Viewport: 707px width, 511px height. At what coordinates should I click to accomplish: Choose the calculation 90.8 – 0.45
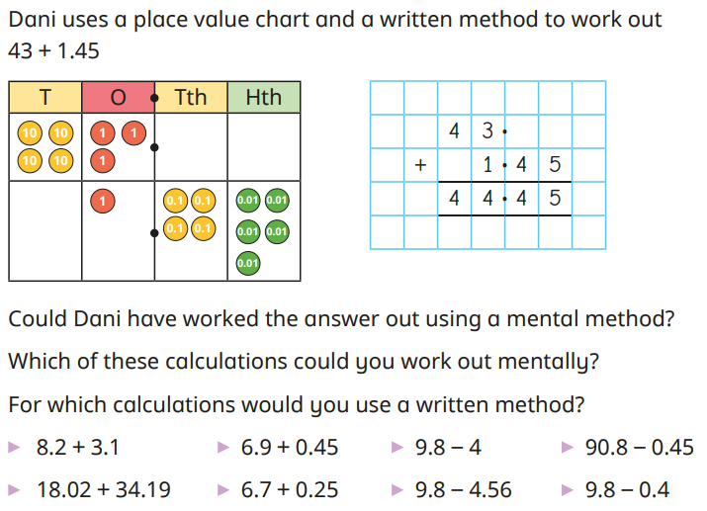point(639,448)
